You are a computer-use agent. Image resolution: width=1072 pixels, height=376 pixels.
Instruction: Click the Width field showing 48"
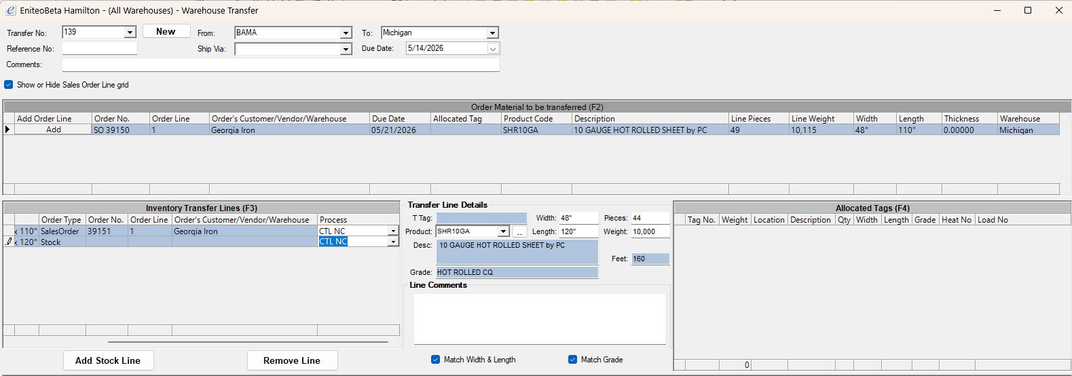(x=578, y=218)
